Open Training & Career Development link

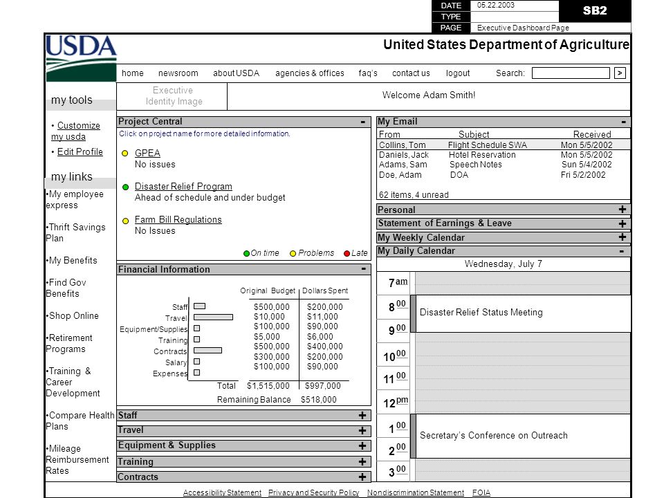pyautogui.click(x=73, y=382)
